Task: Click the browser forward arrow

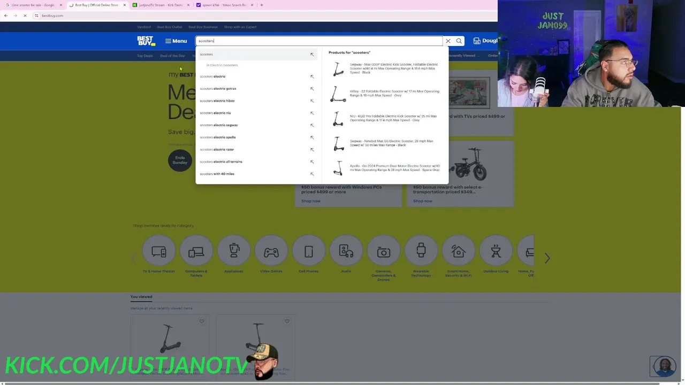Action: pyautogui.click(x=16, y=16)
